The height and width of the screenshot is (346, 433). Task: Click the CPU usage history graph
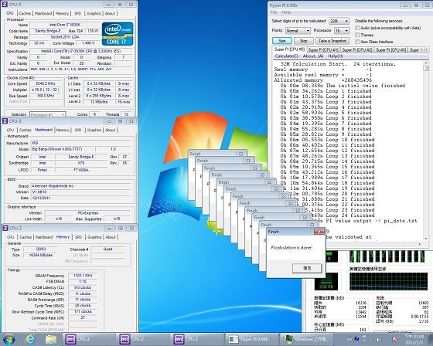coord(388,256)
